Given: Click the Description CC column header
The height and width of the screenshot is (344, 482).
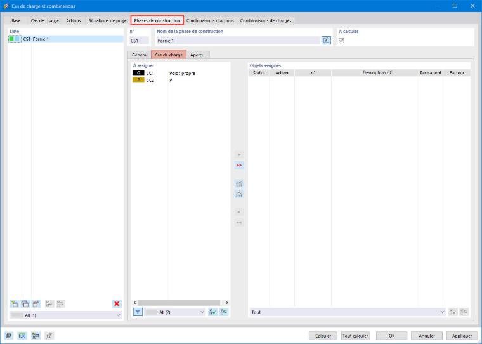Looking at the screenshot, I should click(x=377, y=73).
